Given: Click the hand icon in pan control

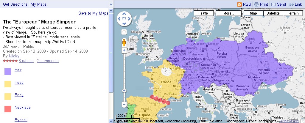Looking at the screenshot, I should 124,19.
